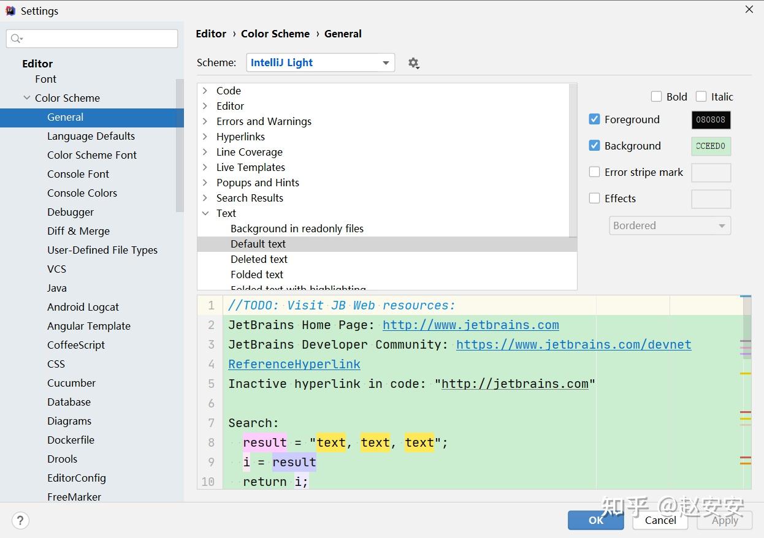Close the Settings dialog window

click(x=749, y=10)
